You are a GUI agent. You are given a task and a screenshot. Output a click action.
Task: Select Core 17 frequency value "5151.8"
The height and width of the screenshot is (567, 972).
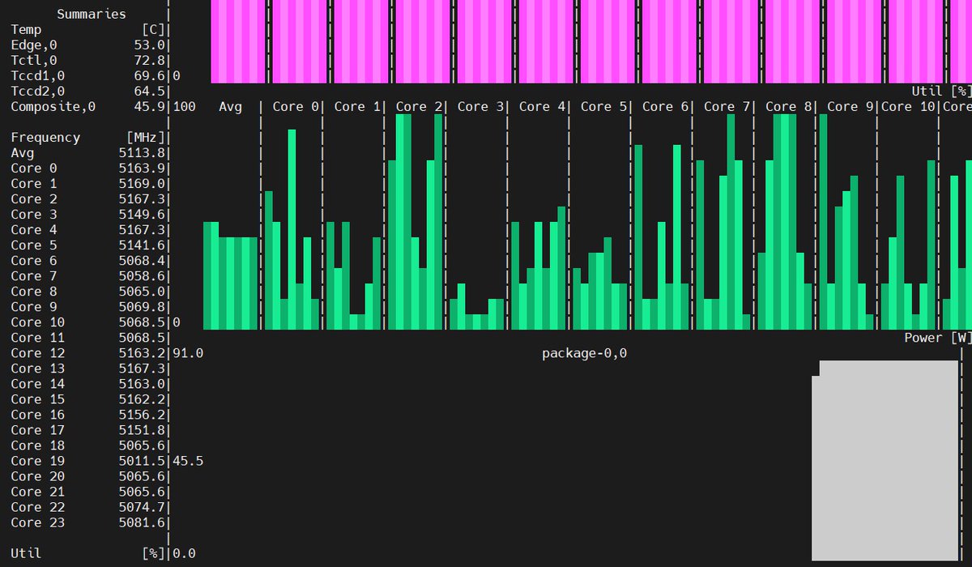point(142,429)
